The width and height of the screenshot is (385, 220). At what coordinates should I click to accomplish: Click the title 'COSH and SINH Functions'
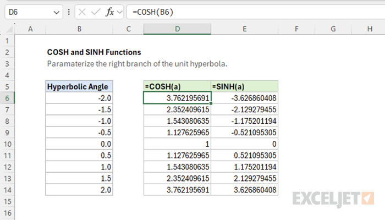[x=94, y=52]
